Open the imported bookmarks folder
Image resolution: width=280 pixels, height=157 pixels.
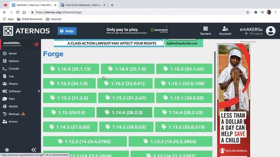point(53,19)
